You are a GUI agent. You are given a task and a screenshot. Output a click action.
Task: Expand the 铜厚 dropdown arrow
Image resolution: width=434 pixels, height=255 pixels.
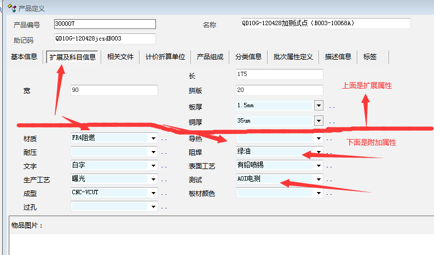pos(319,120)
